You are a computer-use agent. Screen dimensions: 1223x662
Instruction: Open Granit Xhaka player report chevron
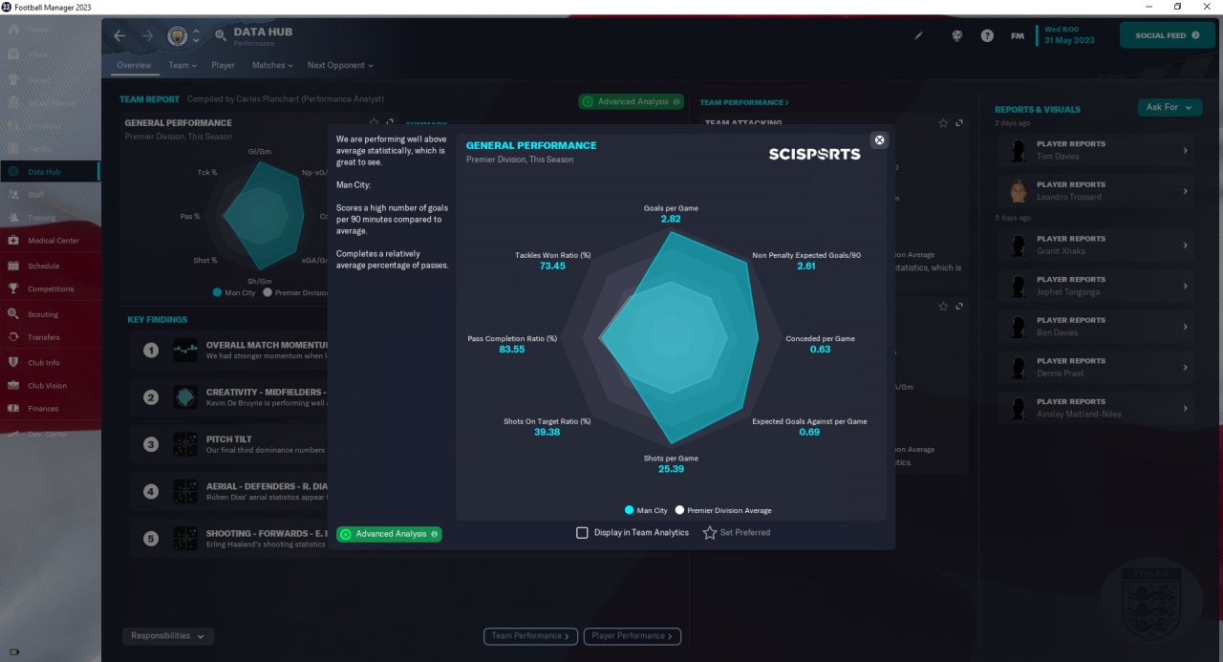point(1185,245)
